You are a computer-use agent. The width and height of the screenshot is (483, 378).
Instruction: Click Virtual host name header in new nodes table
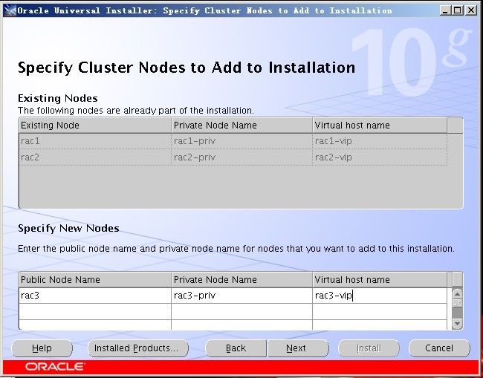click(380, 279)
